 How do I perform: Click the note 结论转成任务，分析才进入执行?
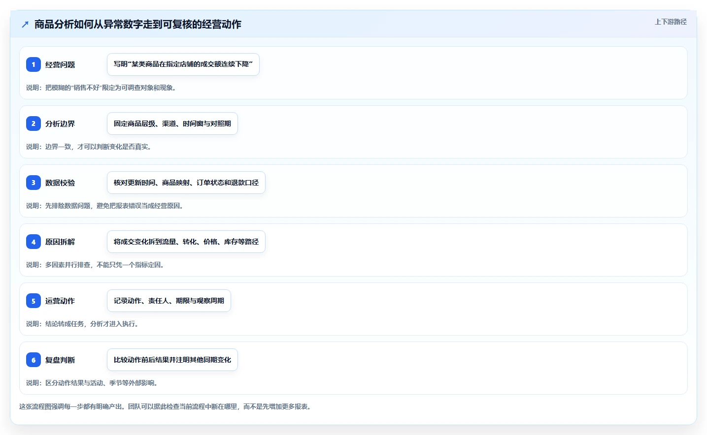(82, 324)
